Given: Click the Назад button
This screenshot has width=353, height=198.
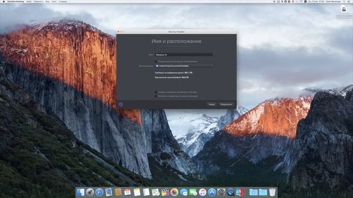Looking at the screenshot, I should coord(211,105).
